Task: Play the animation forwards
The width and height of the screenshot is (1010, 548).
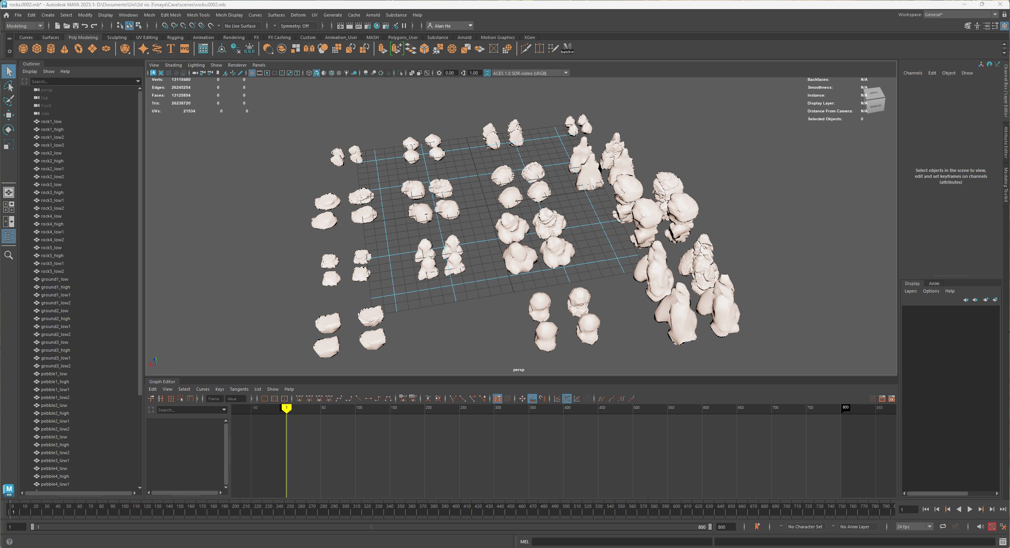Action: [970, 509]
